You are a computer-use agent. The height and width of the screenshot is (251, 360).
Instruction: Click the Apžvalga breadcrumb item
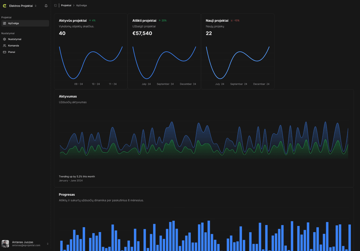click(x=82, y=6)
